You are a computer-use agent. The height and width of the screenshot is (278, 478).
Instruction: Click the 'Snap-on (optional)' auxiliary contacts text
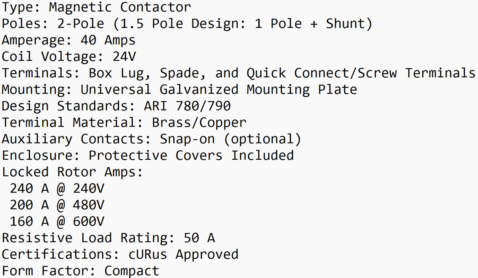tap(230, 139)
